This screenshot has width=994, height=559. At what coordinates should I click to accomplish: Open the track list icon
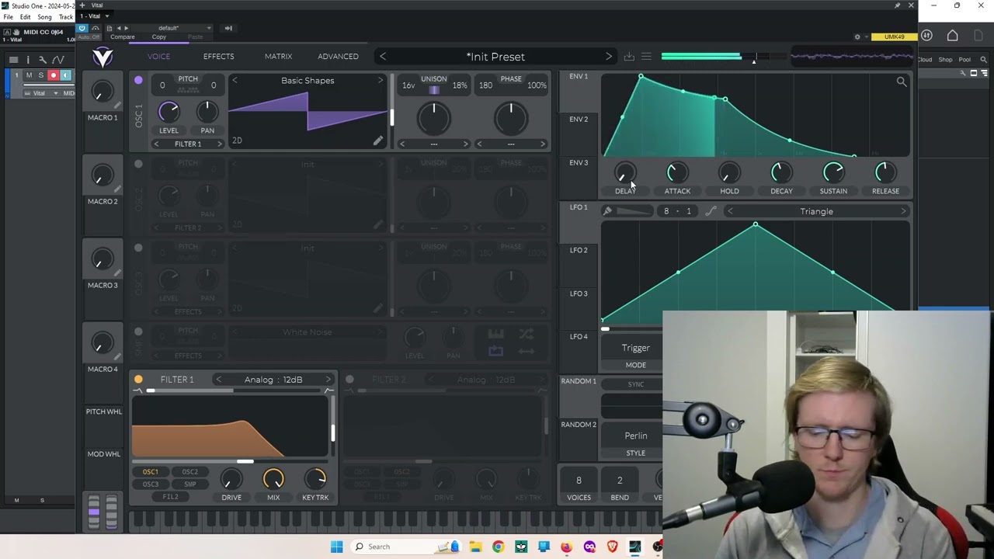click(13, 59)
